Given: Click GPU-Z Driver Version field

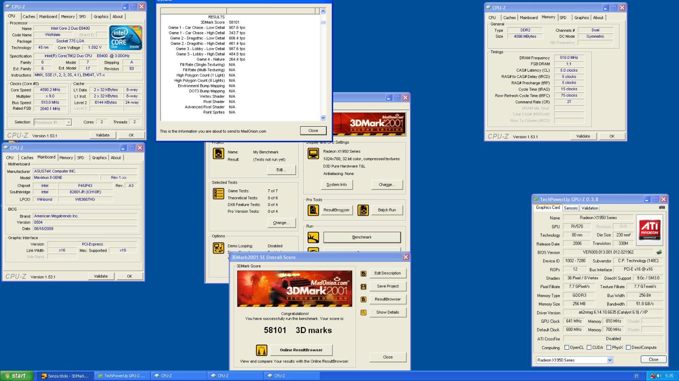Looking at the screenshot, I should (613, 312).
